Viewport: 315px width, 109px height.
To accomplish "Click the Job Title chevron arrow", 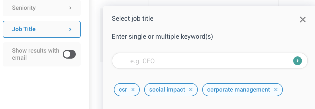I will coord(70,29).
